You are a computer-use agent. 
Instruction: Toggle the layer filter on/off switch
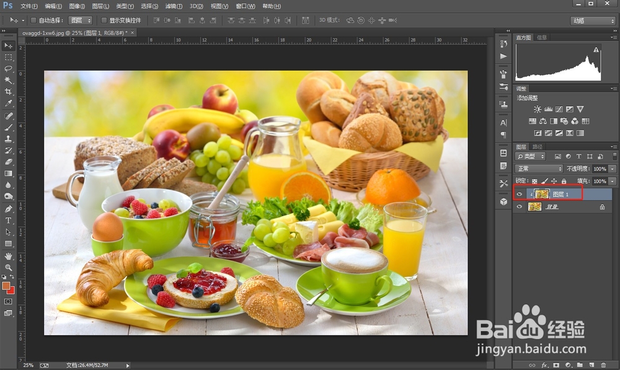(x=614, y=156)
